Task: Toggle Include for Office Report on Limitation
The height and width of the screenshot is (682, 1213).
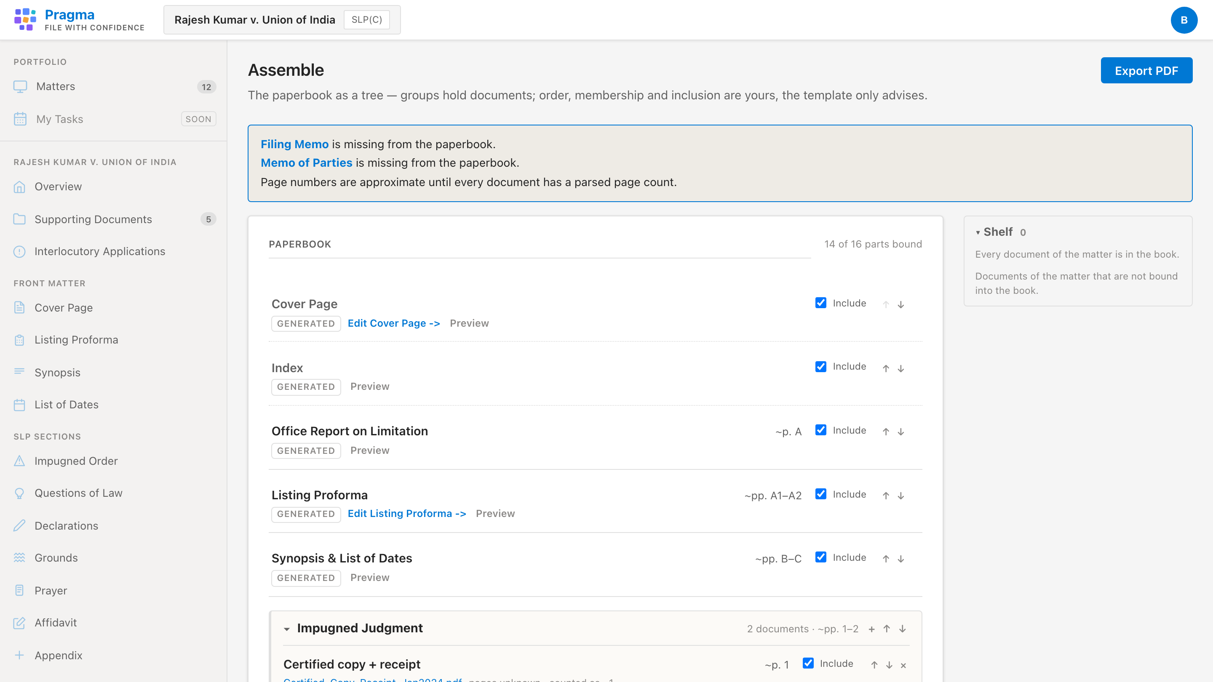Action: point(821,430)
